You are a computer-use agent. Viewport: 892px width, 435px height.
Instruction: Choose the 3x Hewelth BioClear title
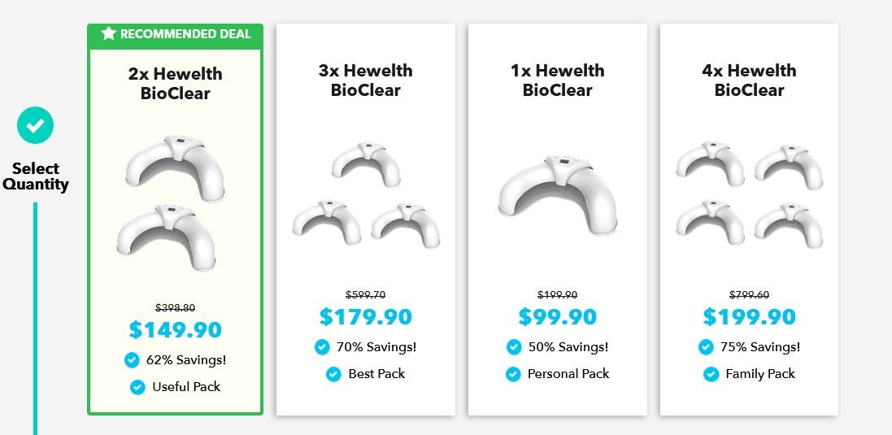(366, 80)
